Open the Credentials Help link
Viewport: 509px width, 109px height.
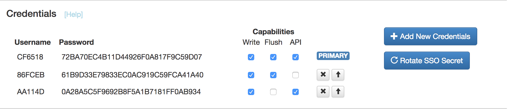tap(74, 14)
